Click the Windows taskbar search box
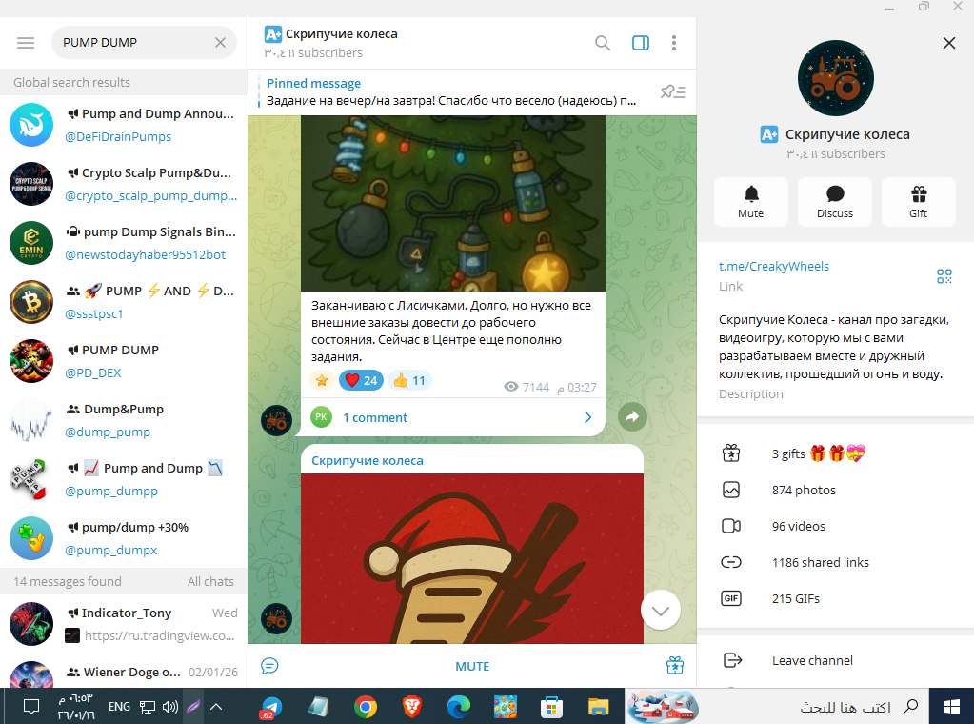Screen dimensions: 974x724 coord(777,707)
